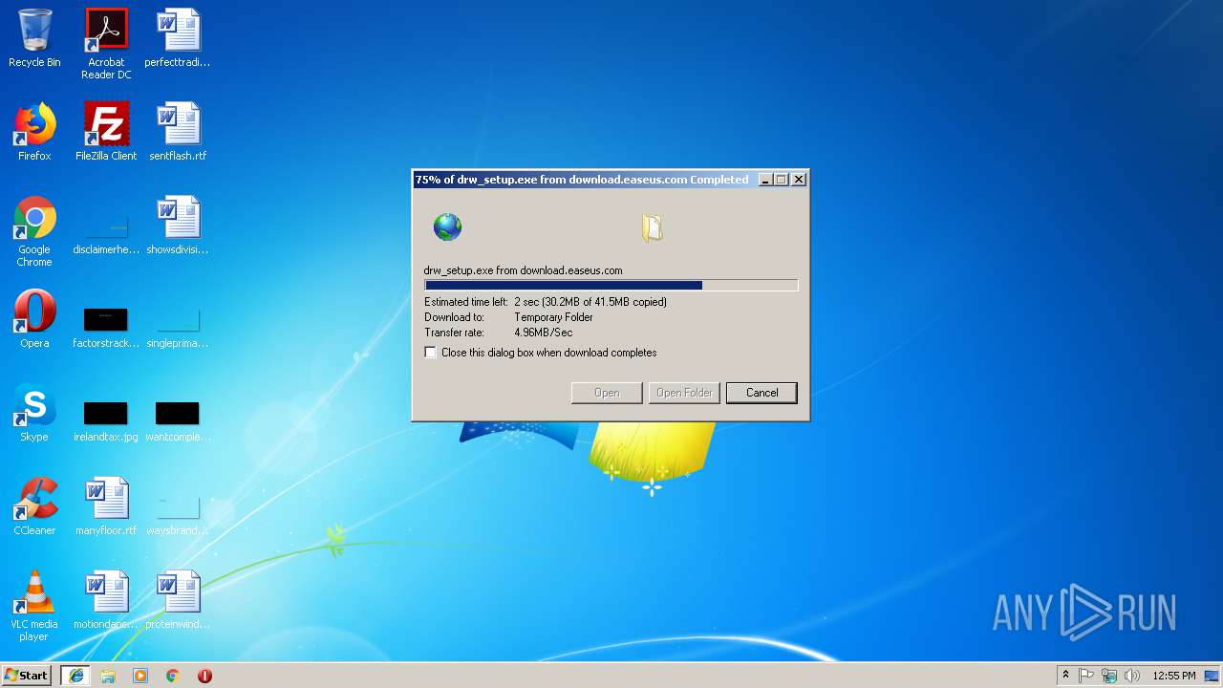Open FileZilla Client shortcut
Viewport: 1223px width, 688px height.
[106, 132]
